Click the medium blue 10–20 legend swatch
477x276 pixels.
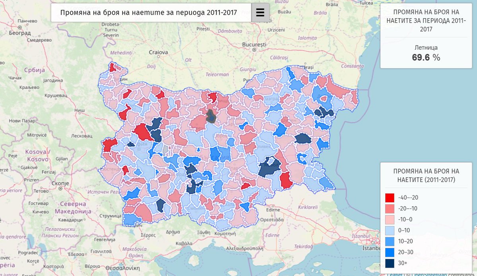point(390,241)
